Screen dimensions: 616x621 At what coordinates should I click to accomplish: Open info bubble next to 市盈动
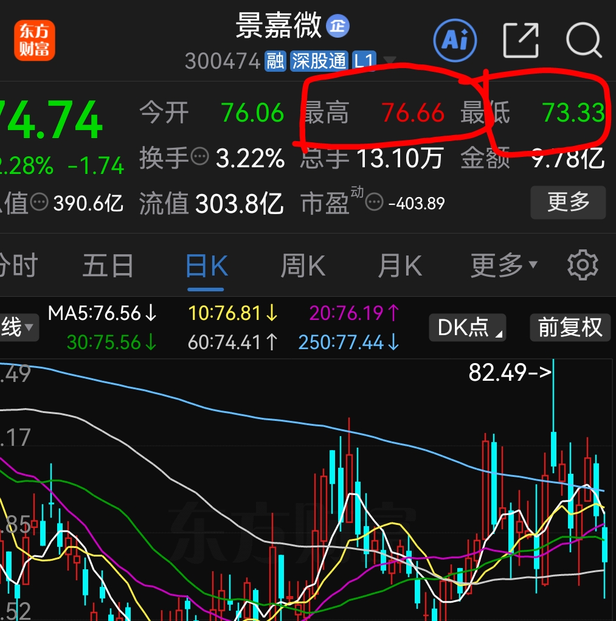[374, 203]
